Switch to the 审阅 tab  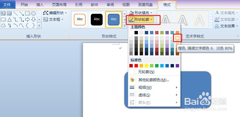tap(110, 5)
